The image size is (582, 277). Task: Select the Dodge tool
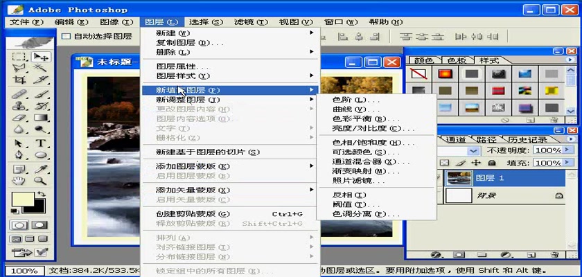point(40,129)
